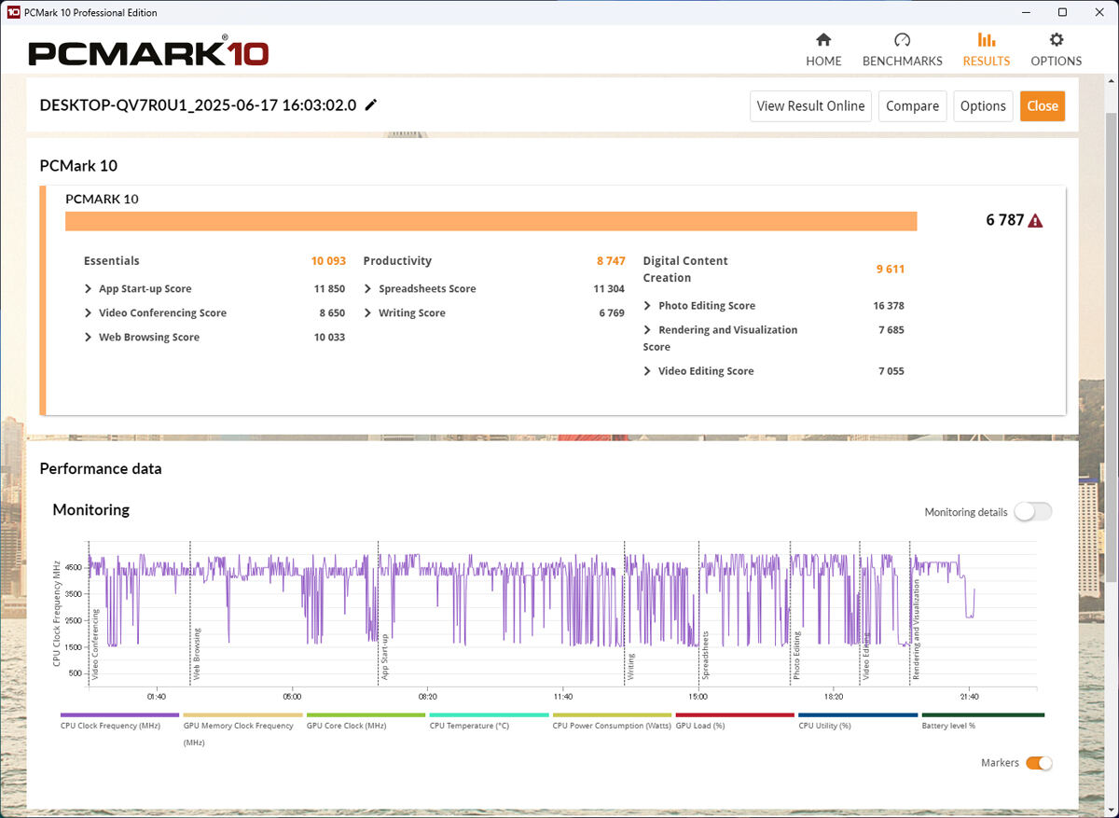This screenshot has height=818, width=1119.
Task: Toggle the Markers switch off
Action: tap(1039, 763)
